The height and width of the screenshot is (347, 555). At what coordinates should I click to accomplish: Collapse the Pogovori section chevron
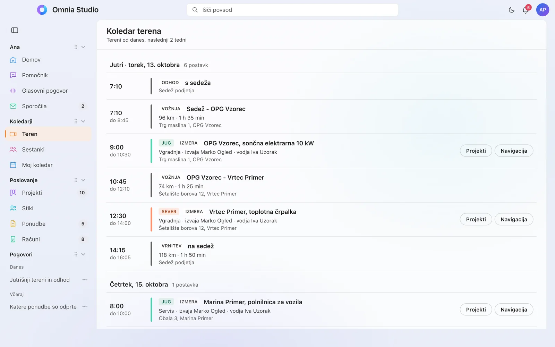pyautogui.click(x=83, y=254)
